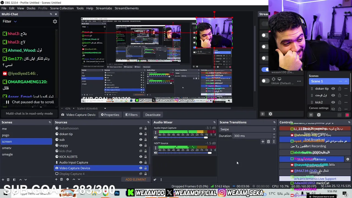The image size is (352, 198).
Task: Click the Properties button
Action: tap(110, 115)
